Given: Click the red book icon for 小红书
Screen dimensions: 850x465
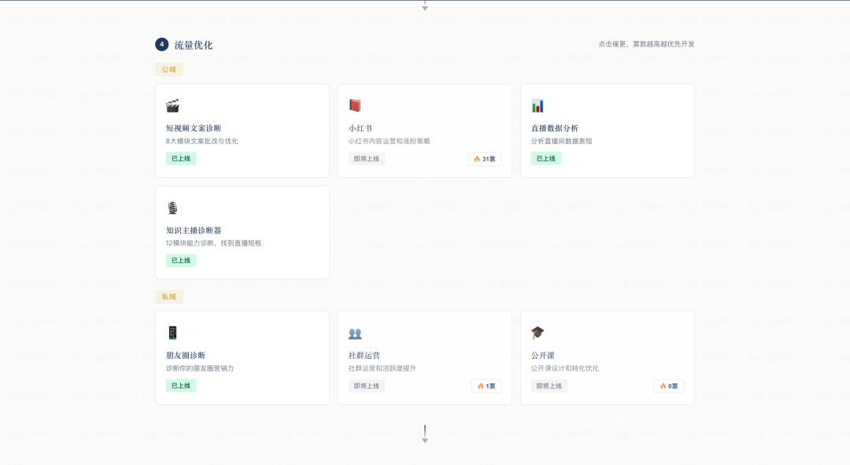Looking at the screenshot, I should point(355,105).
